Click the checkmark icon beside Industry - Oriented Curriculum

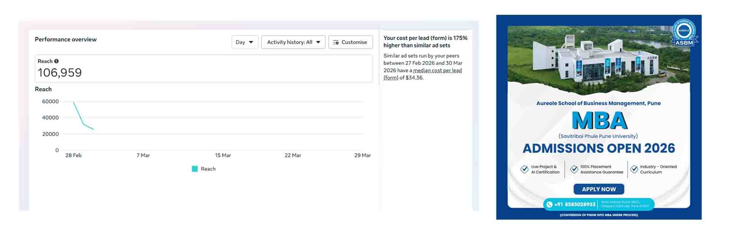[x=634, y=169]
